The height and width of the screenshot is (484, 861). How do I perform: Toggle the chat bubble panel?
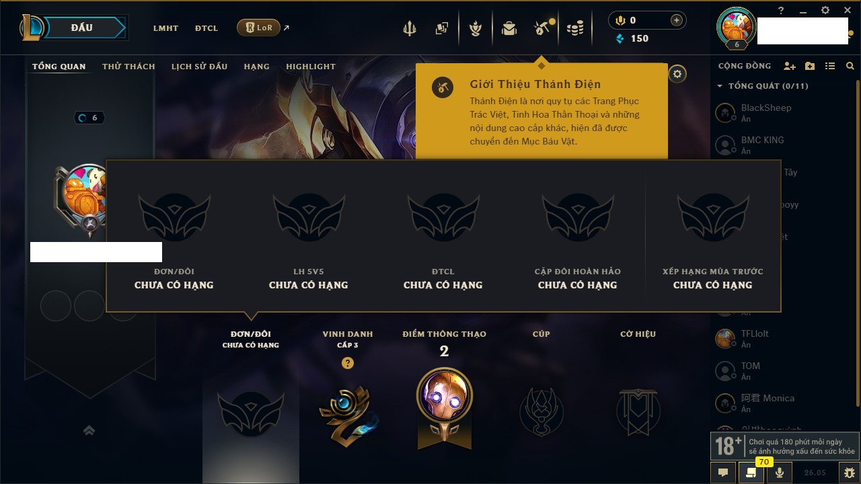point(723,473)
